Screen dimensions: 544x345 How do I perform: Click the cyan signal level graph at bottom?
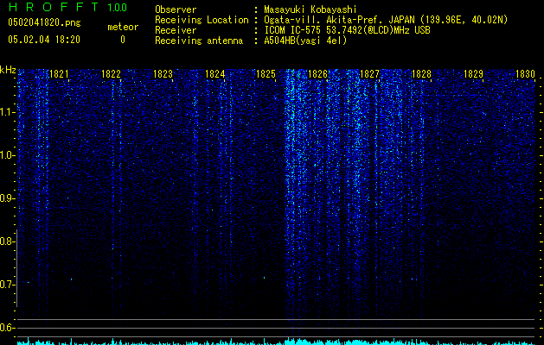click(x=276, y=342)
